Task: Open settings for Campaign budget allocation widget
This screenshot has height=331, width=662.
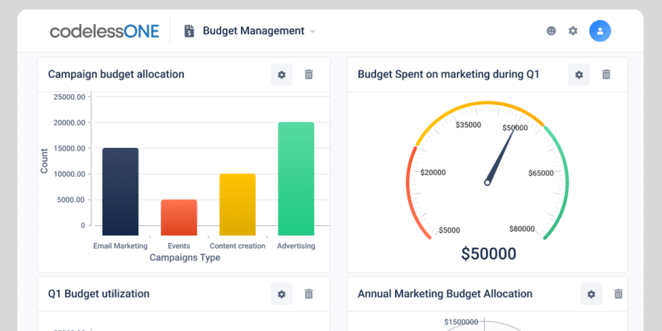Action: click(x=282, y=74)
